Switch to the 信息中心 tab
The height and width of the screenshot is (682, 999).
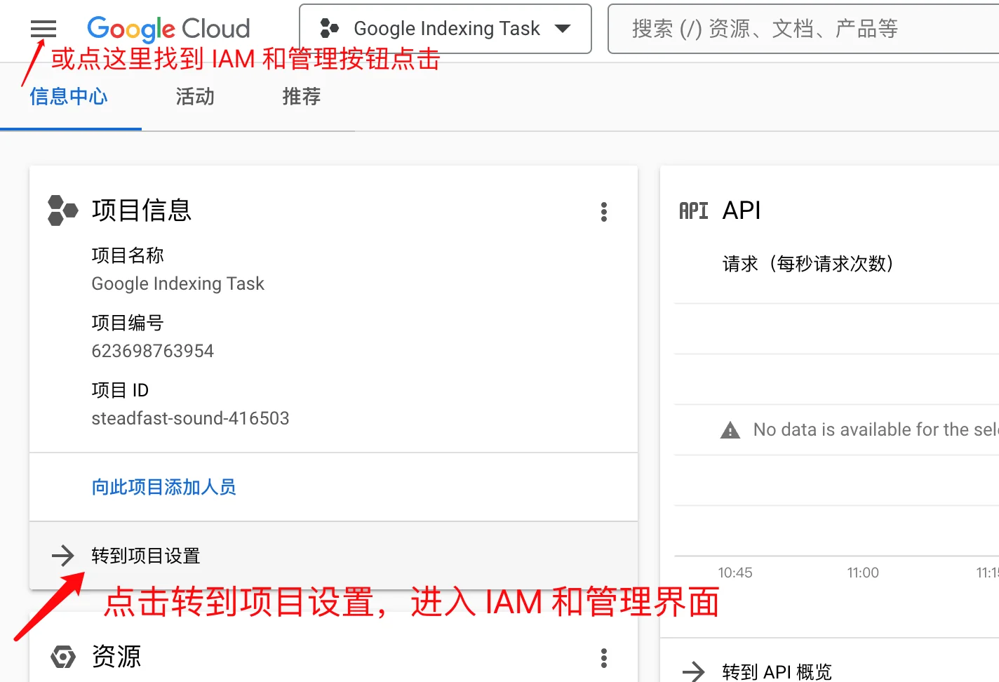click(69, 97)
